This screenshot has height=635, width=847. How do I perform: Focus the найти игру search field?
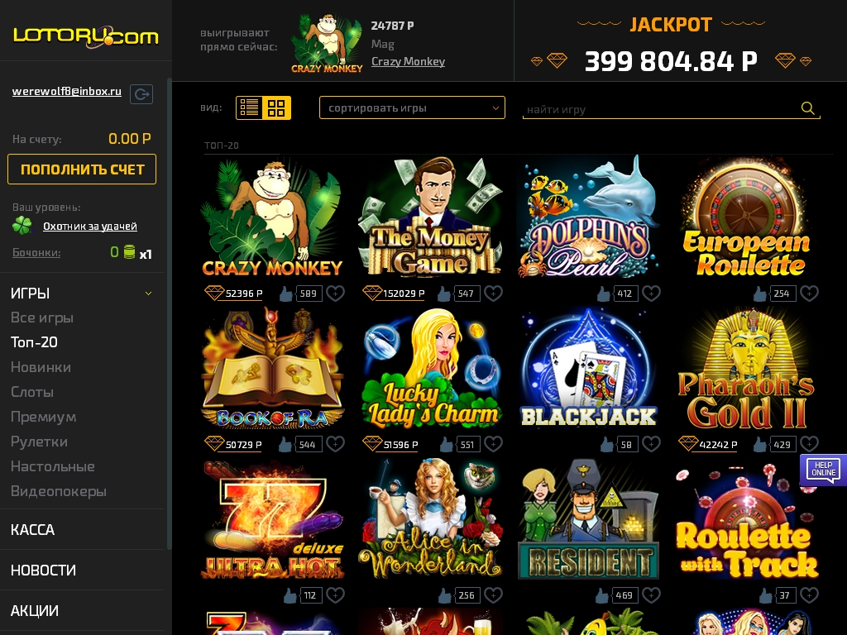point(661,110)
